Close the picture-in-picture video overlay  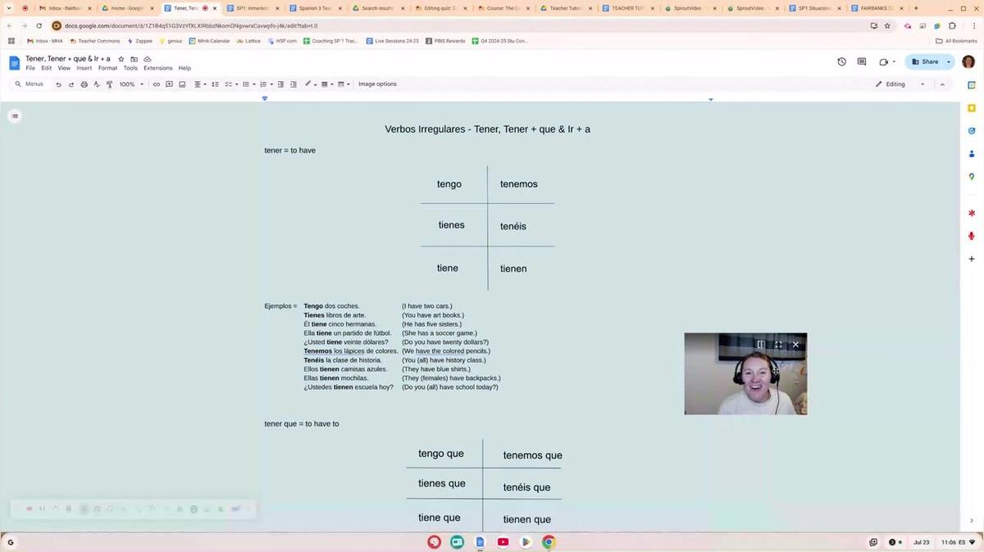pos(795,345)
